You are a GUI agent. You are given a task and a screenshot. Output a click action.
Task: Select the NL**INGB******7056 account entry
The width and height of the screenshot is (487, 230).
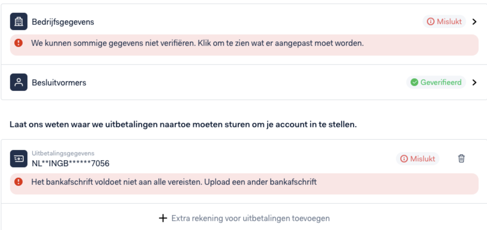[x=70, y=163]
